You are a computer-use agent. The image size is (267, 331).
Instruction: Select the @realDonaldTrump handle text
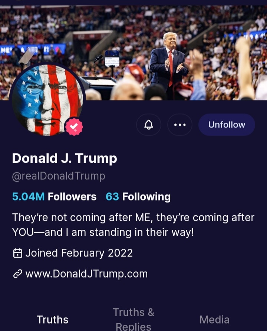59,176
